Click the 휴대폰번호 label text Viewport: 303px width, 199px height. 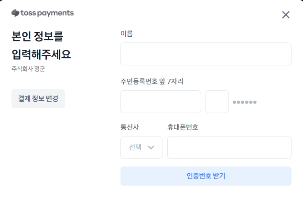tap(183, 127)
